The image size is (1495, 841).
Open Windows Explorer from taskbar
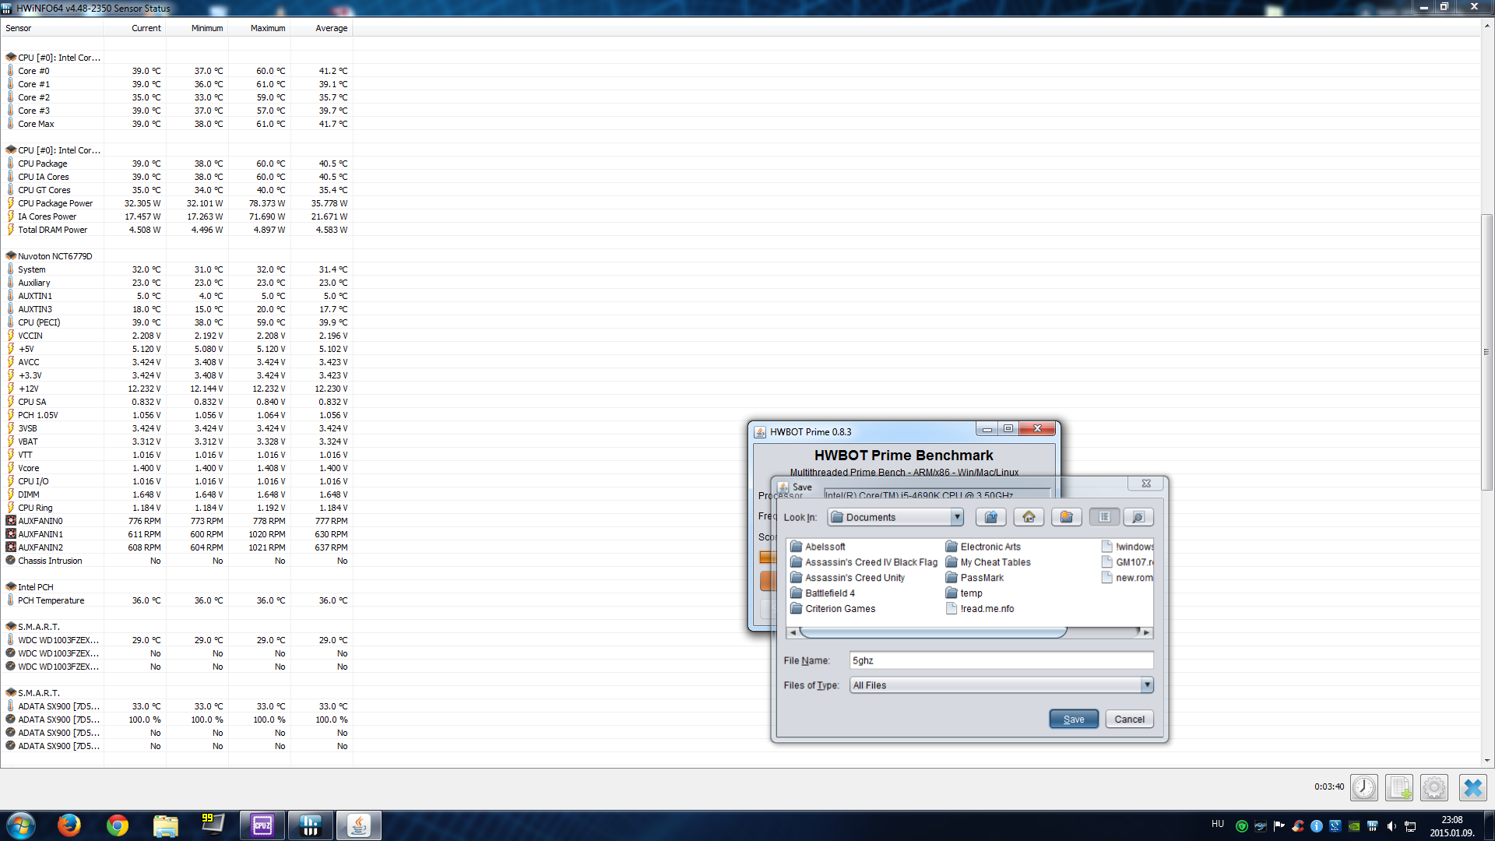click(x=165, y=825)
